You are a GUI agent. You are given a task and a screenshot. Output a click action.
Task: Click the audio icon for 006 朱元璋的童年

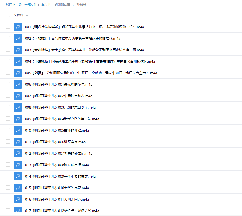click(17, 84)
